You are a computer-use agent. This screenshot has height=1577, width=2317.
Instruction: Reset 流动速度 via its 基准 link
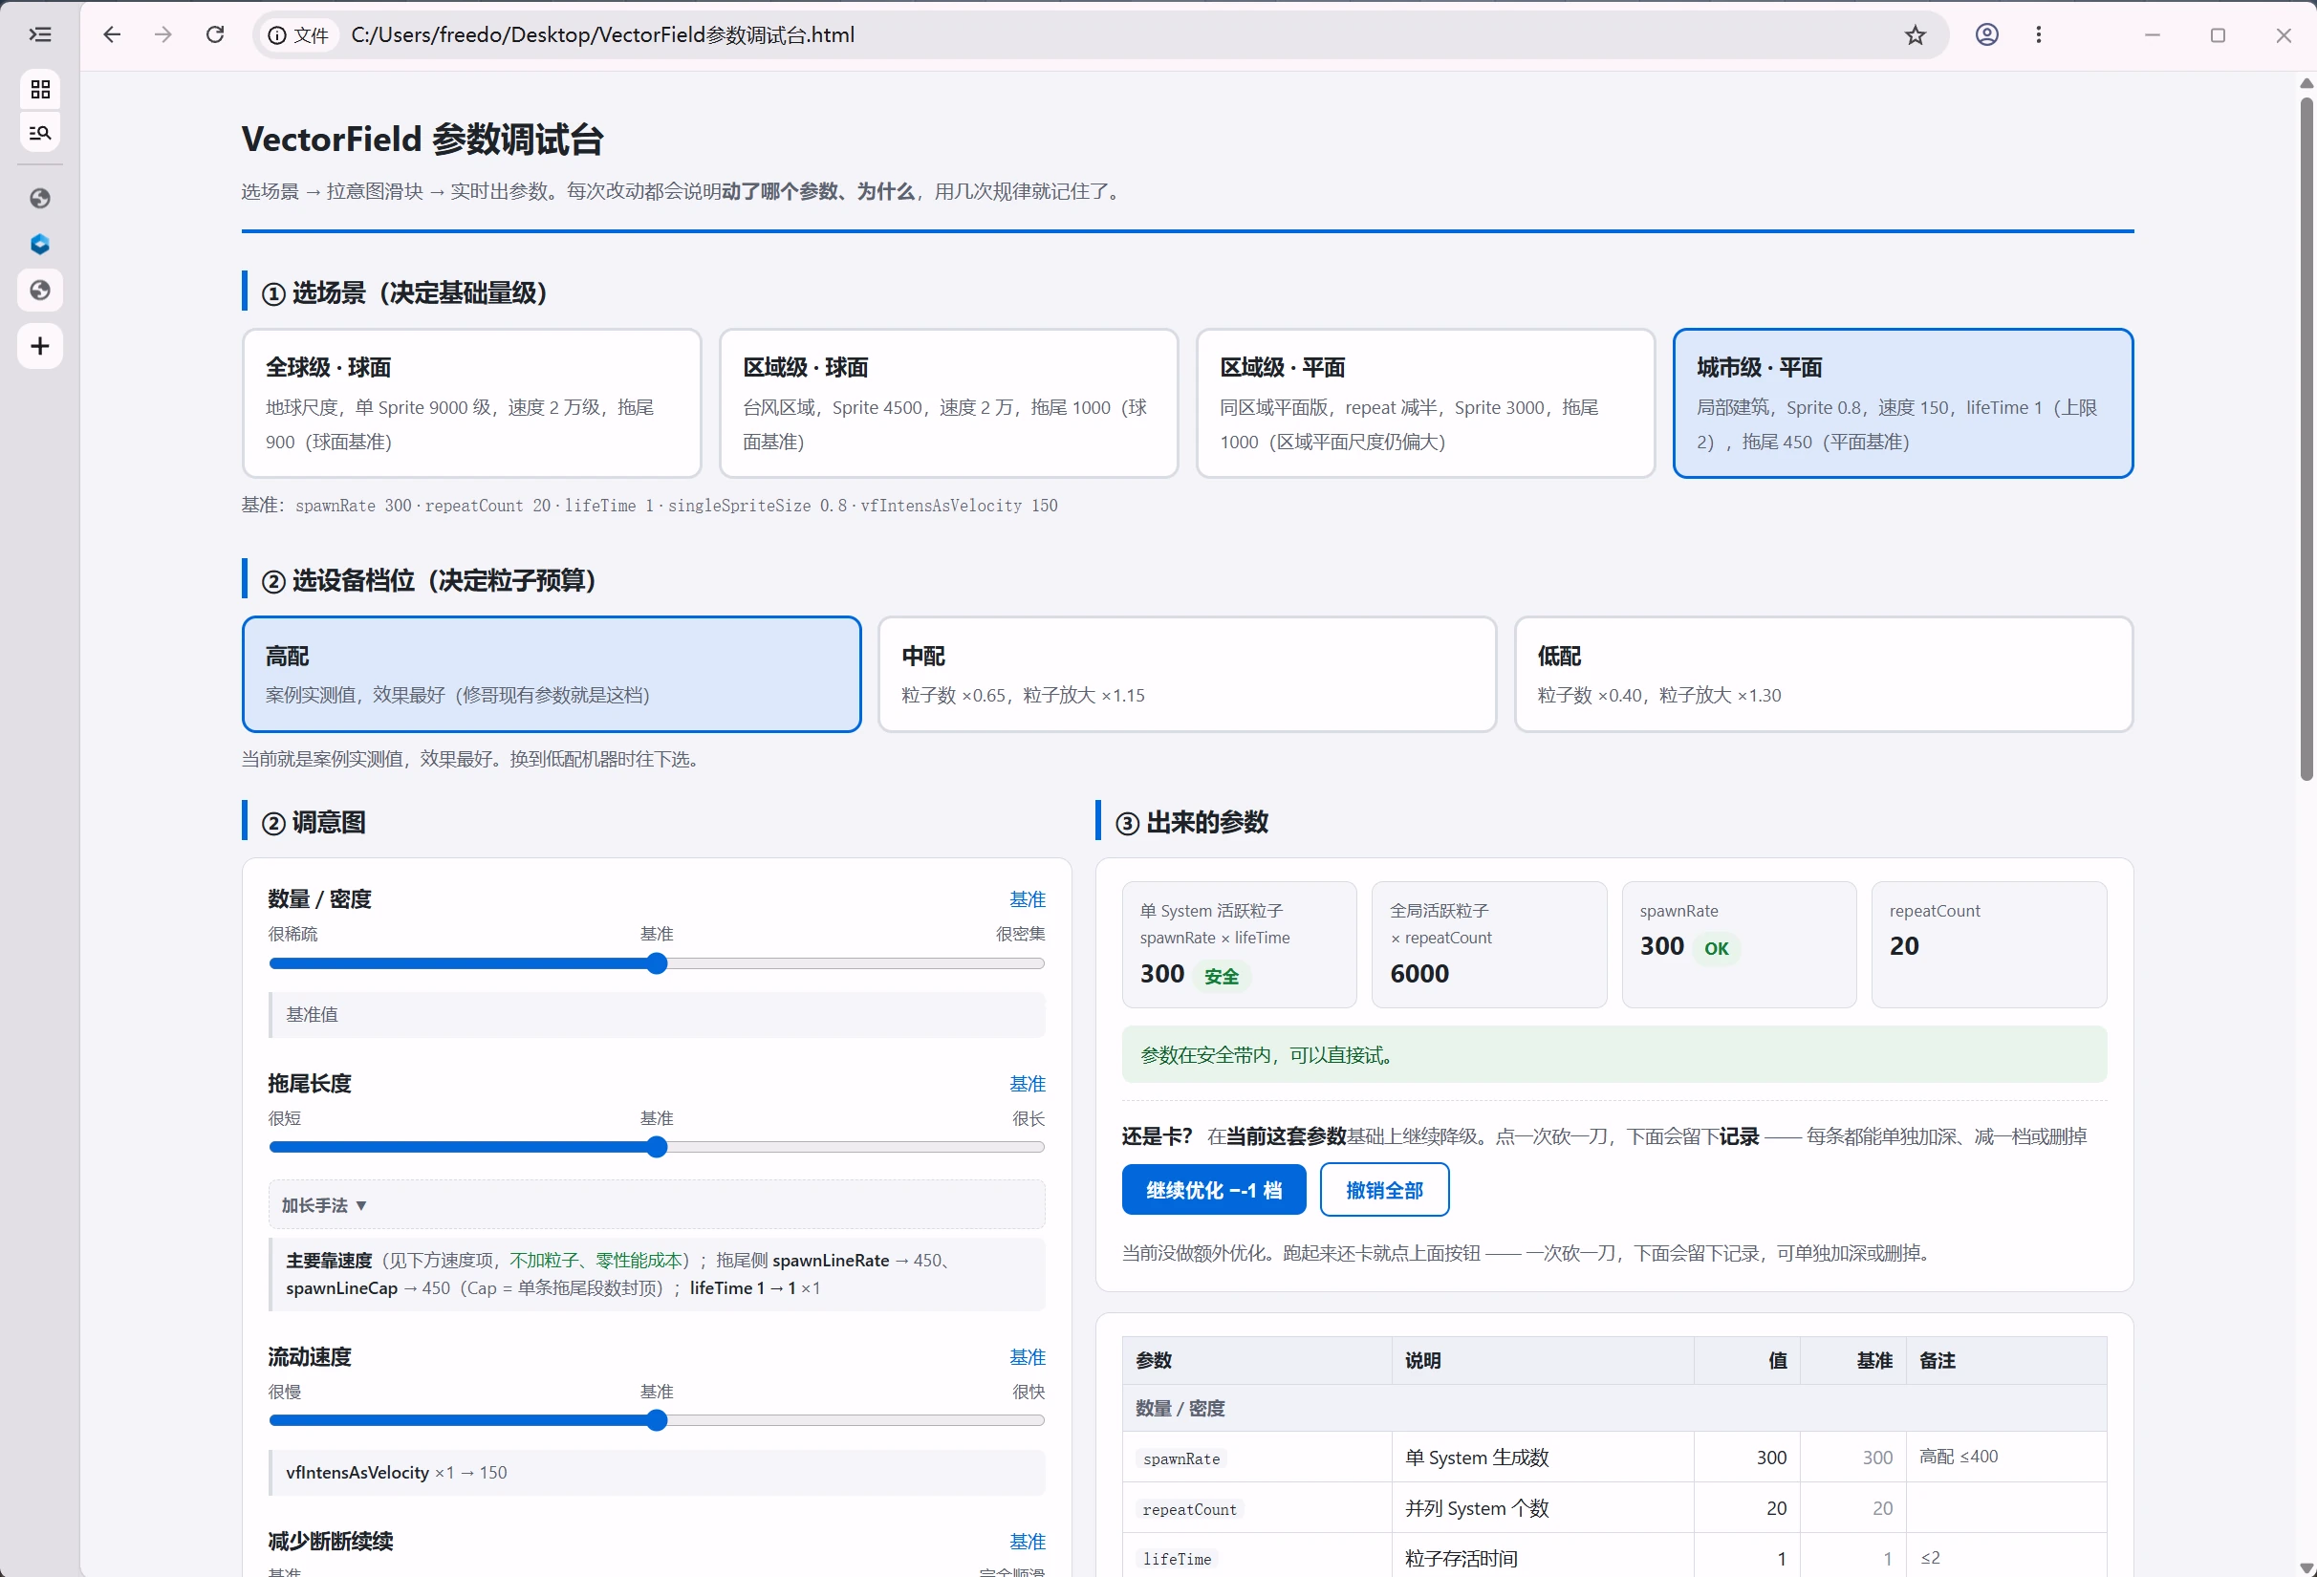click(1027, 1357)
